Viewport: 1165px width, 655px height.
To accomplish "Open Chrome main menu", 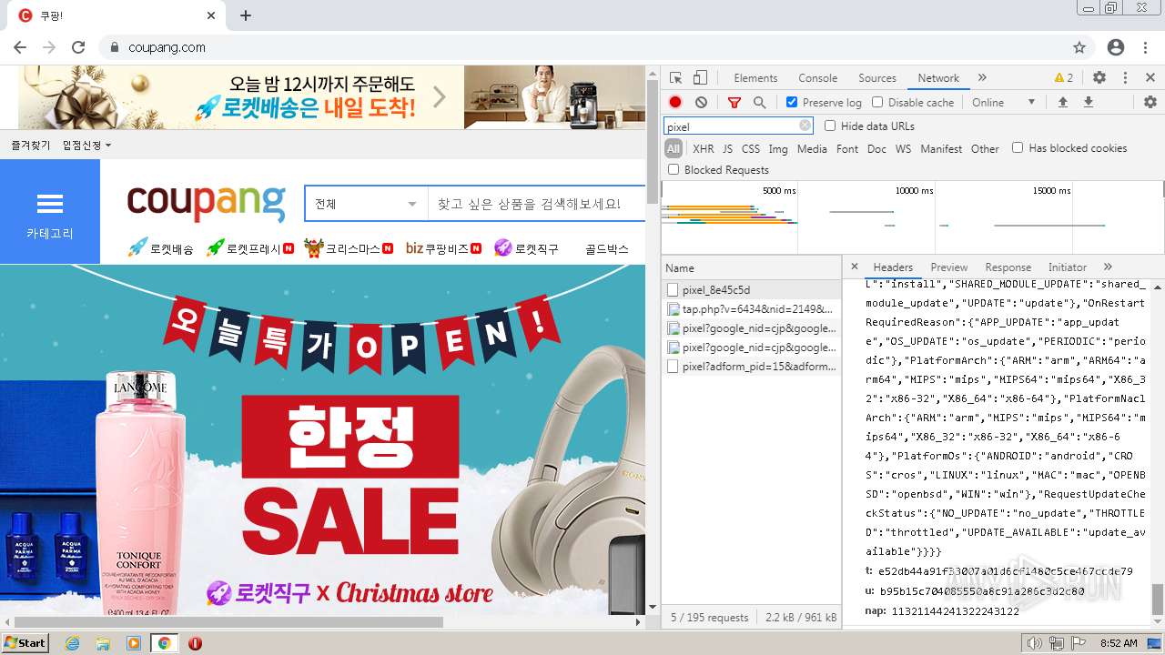I will pyautogui.click(x=1145, y=47).
